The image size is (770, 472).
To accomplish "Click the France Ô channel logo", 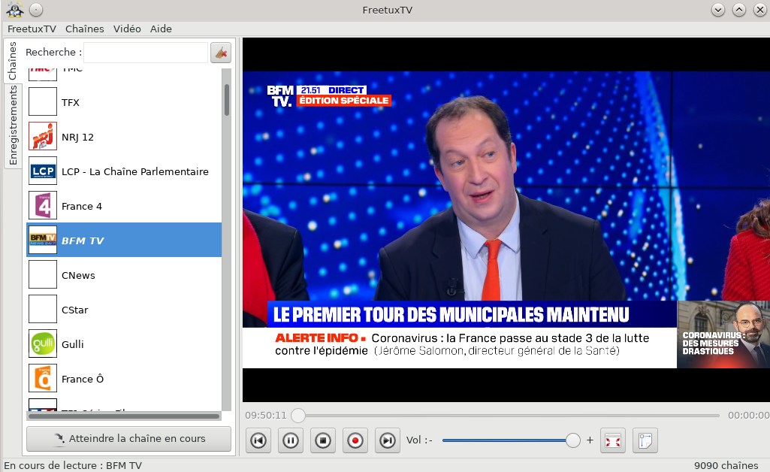I will (43, 378).
